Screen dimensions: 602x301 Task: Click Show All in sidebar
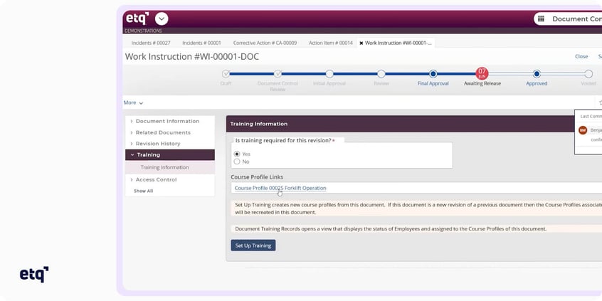(143, 191)
